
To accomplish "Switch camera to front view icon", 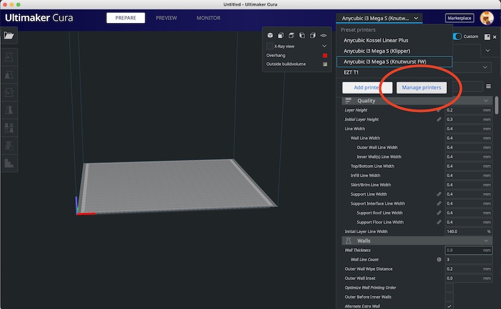I will [281, 35].
